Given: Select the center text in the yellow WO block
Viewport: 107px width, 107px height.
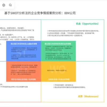Looking at the screenshot, I should click(57, 70).
